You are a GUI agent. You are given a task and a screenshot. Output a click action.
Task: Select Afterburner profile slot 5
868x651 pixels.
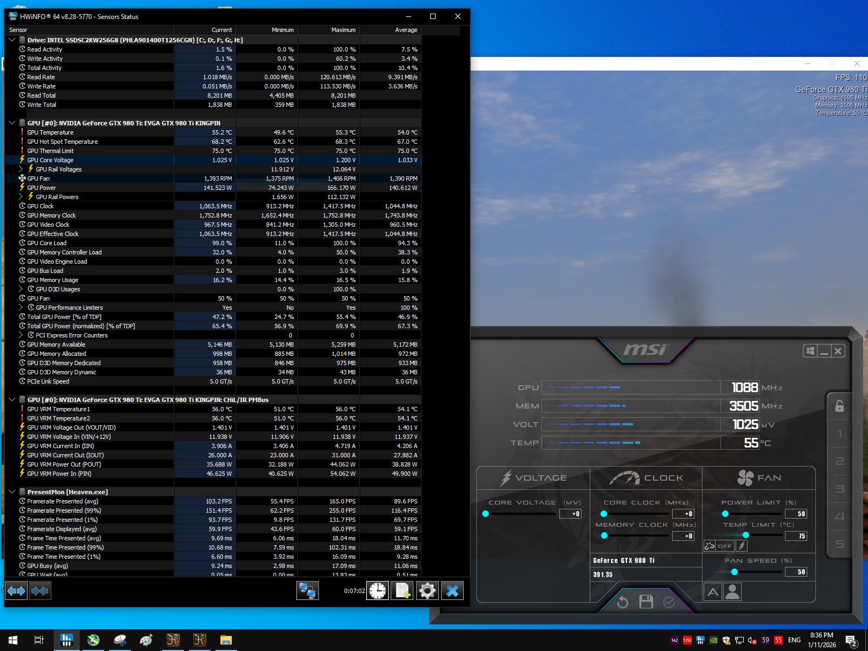(x=840, y=544)
